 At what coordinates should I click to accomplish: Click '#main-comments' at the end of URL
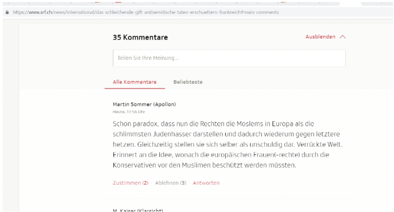click(260, 12)
